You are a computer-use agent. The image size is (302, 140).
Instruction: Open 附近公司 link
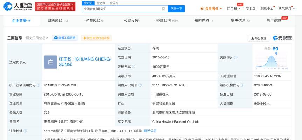coord(150,131)
